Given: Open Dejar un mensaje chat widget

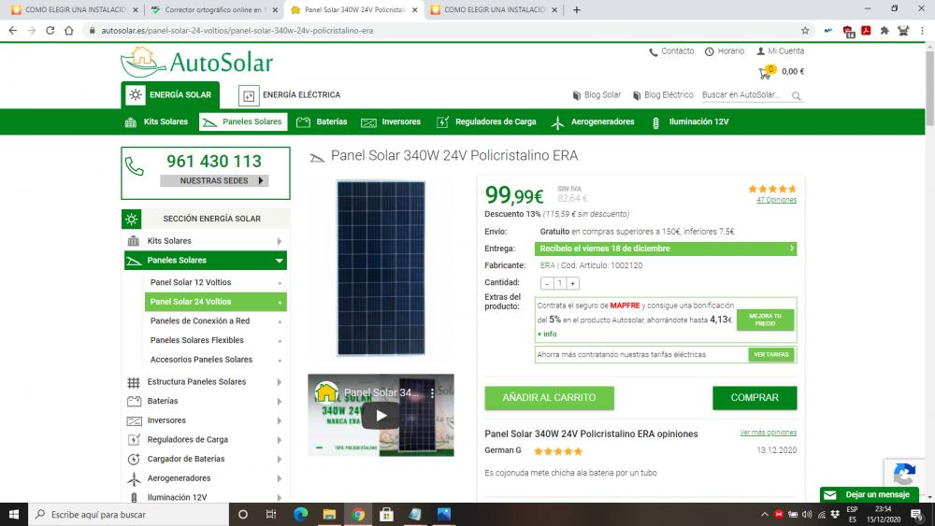Looking at the screenshot, I should [x=869, y=494].
